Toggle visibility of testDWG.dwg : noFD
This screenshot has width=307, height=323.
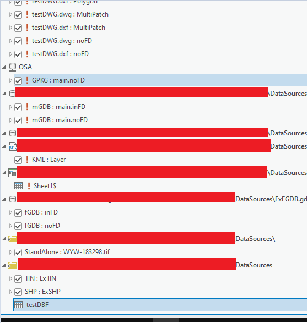[18, 41]
